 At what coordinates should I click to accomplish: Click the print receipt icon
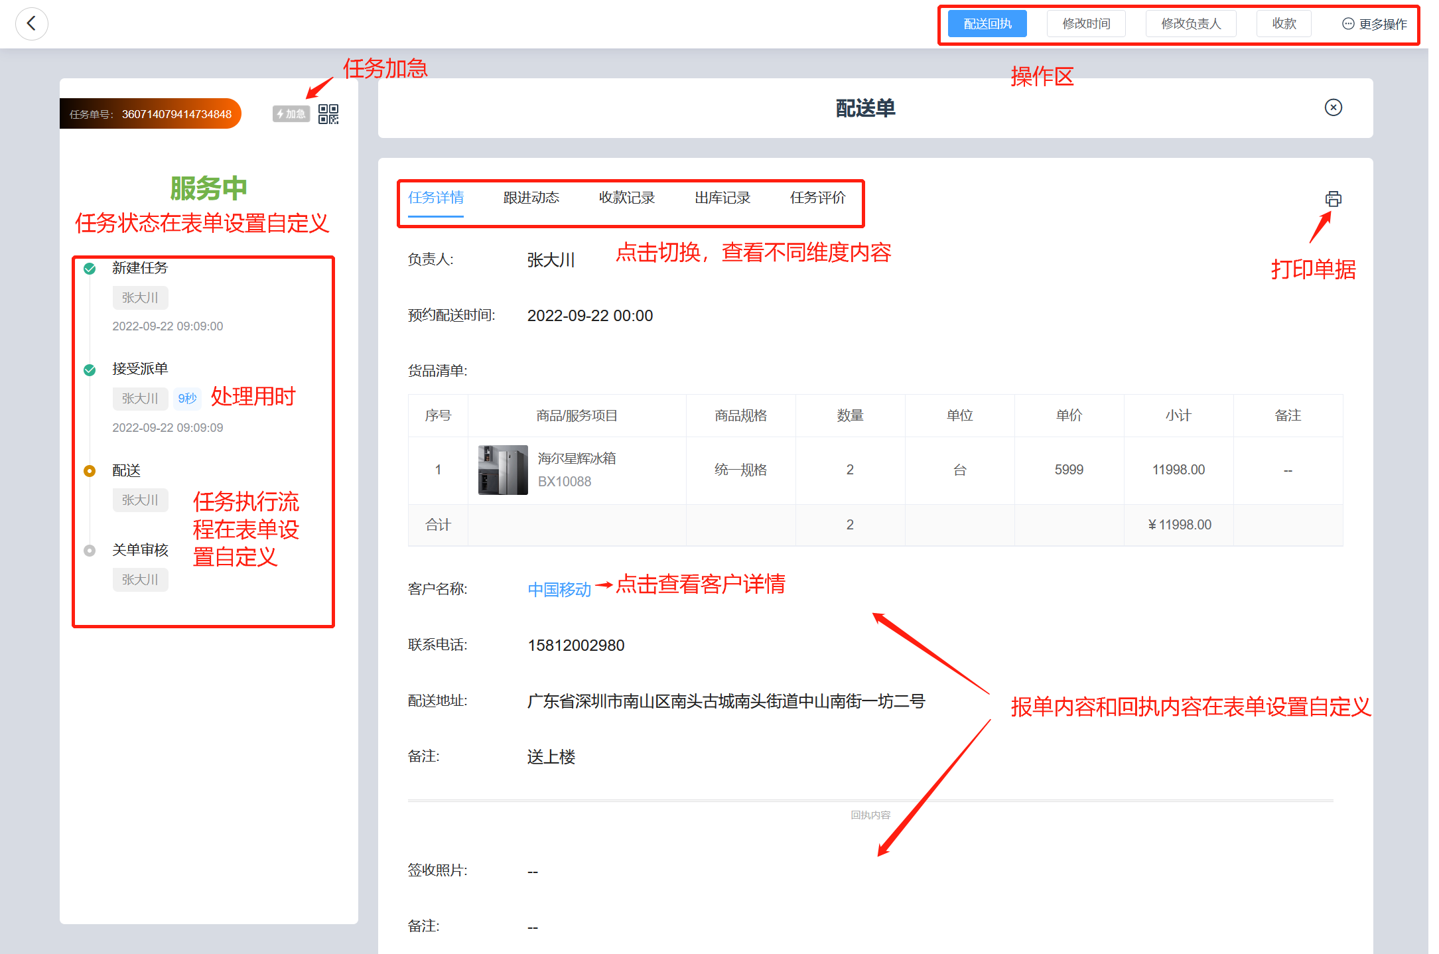click(x=1333, y=199)
